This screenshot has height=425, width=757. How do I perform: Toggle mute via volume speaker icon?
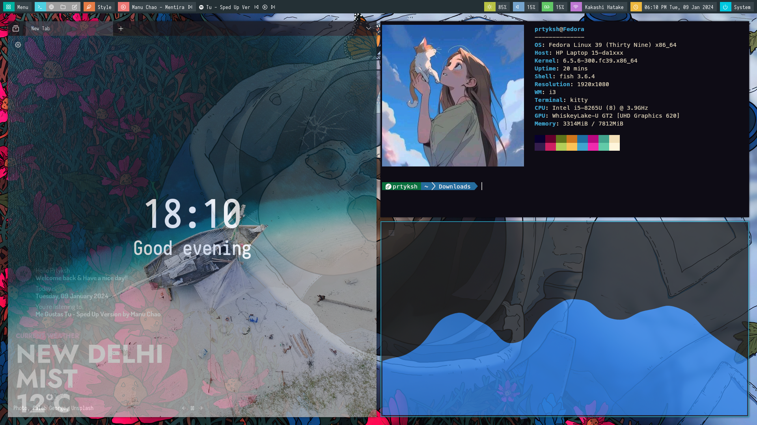[x=518, y=7]
